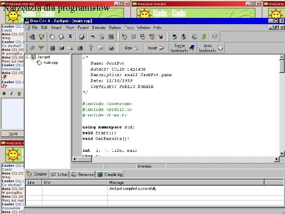
Task: Click the grid lines icon next to find
Action: (x=111, y=37)
